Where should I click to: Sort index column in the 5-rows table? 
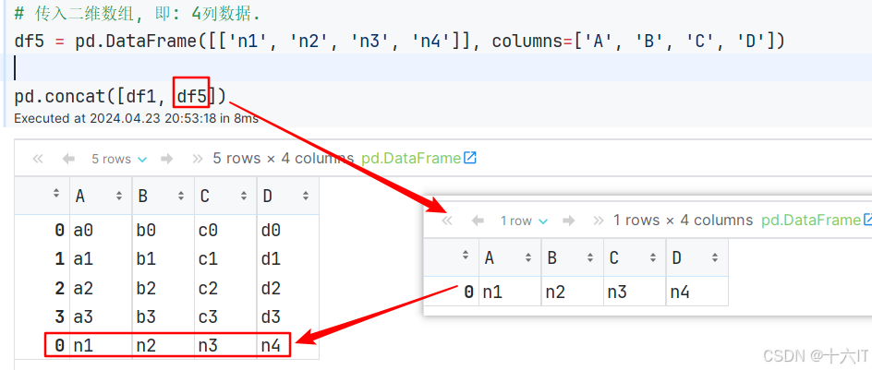coord(55,194)
